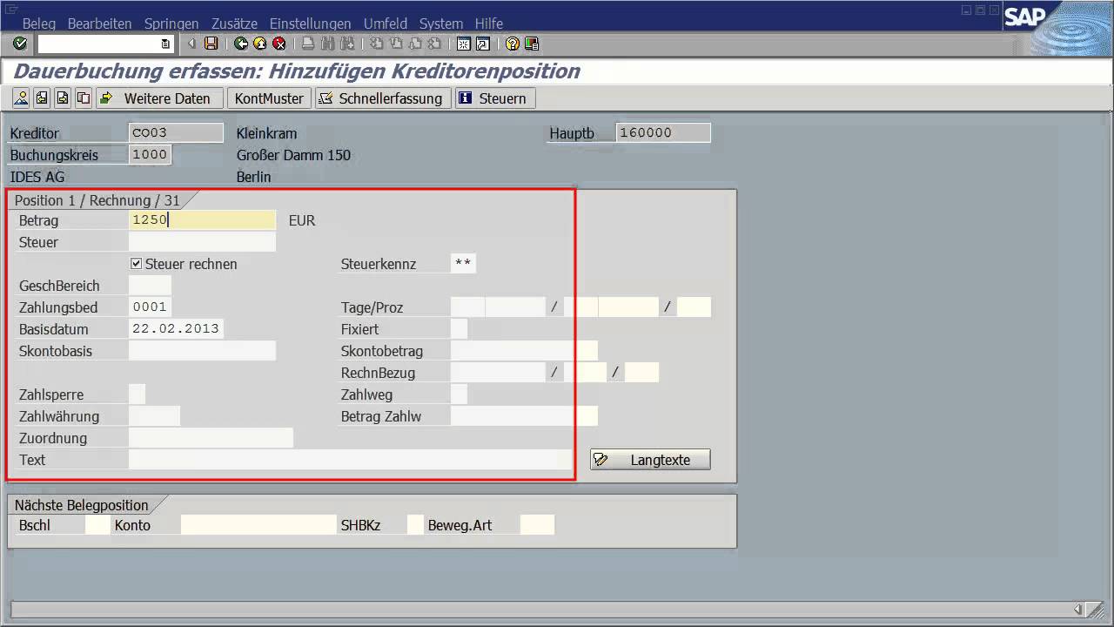This screenshot has width=1114, height=627.
Task: Open the System menu
Action: coord(441,24)
